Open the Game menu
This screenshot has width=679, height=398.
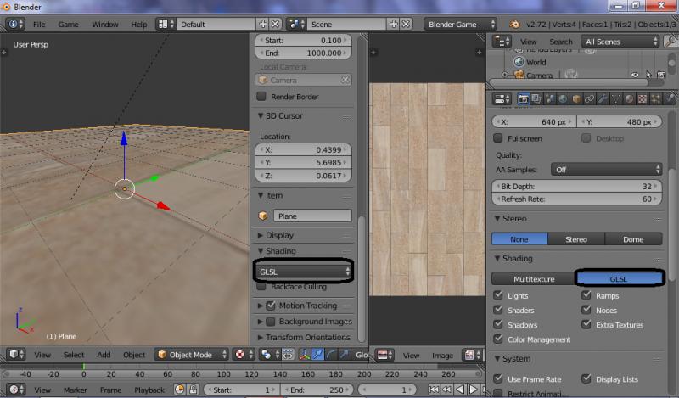tap(68, 25)
